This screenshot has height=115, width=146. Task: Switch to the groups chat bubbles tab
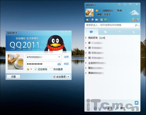tap(105, 32)
